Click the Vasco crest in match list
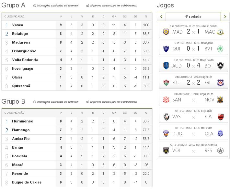This screenshot has width=230, height=189. tap(166, 117)
